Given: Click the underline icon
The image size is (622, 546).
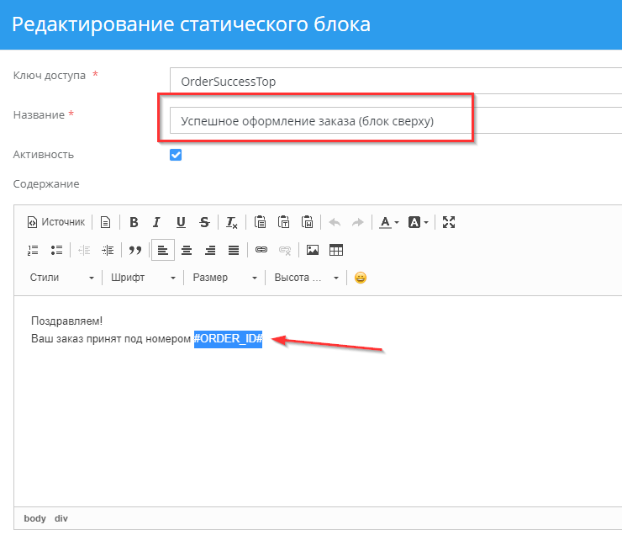Looking at the screenshot, I should click(181, 222).
